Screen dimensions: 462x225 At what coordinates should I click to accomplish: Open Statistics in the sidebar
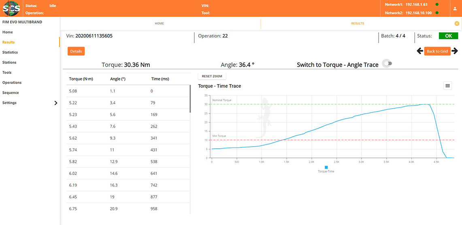[10, 52]
